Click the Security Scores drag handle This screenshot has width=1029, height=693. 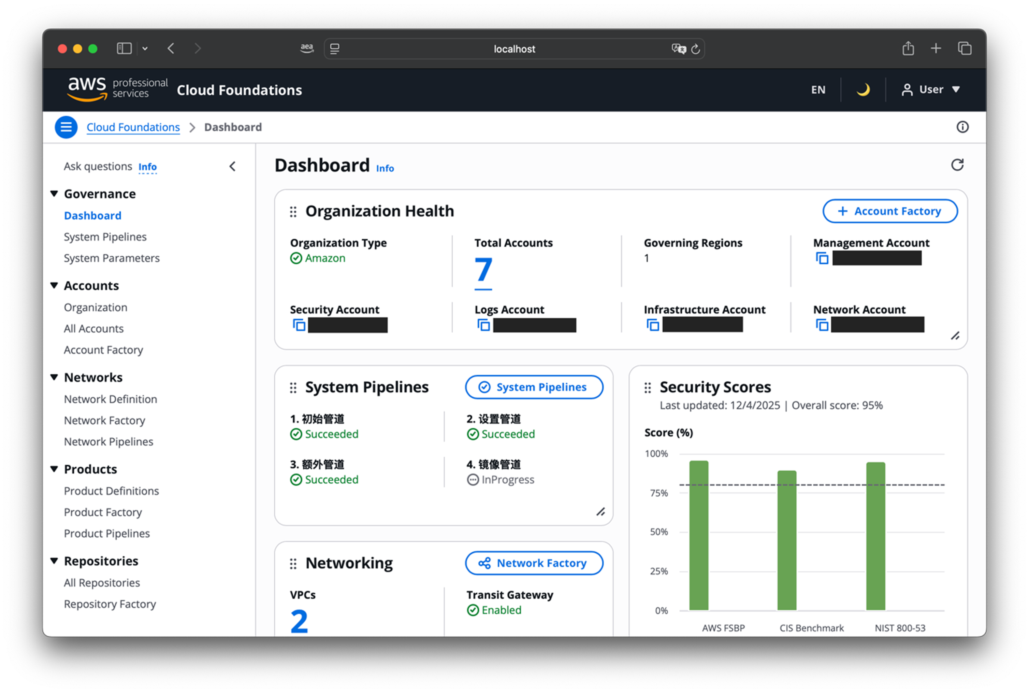click(647, 388)
